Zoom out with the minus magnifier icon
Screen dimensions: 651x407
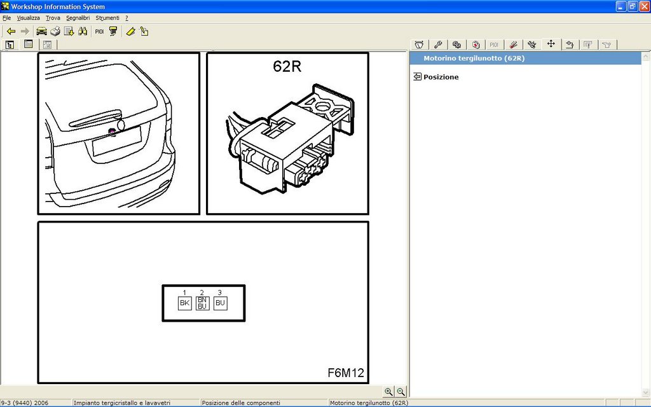(401, 391)
